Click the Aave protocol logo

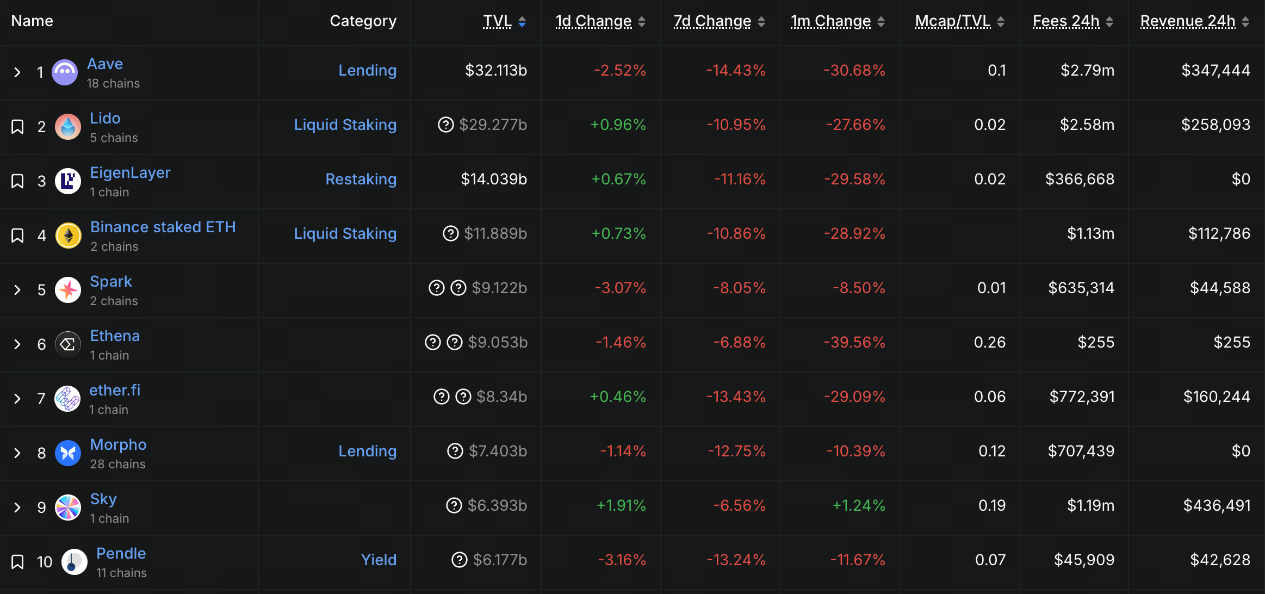65,72
